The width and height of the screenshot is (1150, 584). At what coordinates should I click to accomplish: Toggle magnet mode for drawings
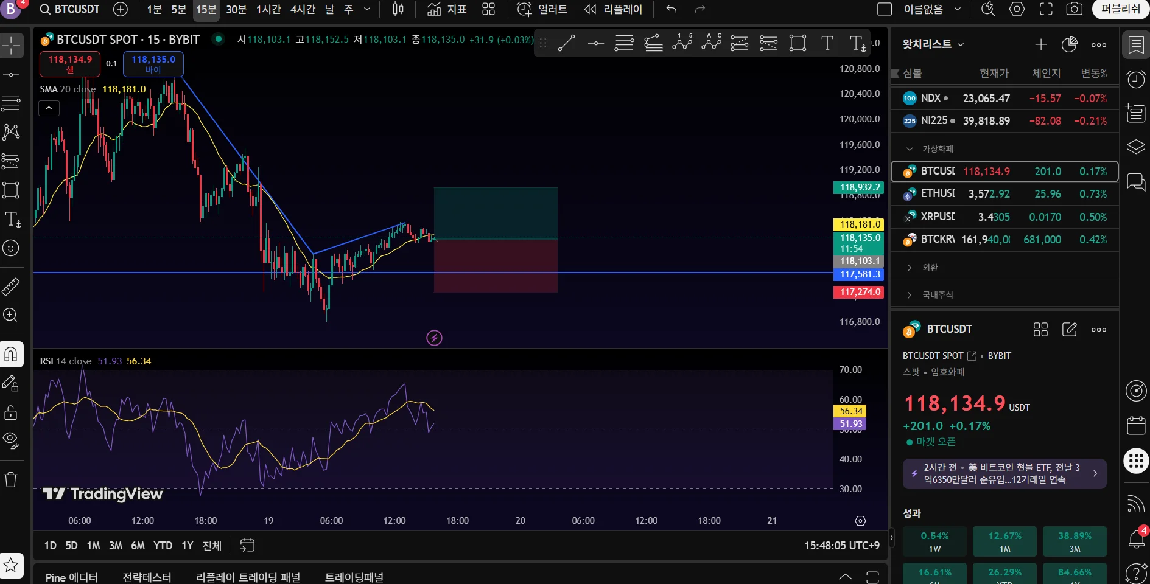12,354
